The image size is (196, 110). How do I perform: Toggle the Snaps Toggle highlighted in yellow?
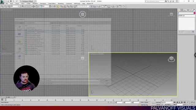point(58,6)
